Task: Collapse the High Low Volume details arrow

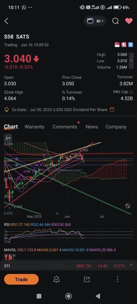Action: (131, 61)
